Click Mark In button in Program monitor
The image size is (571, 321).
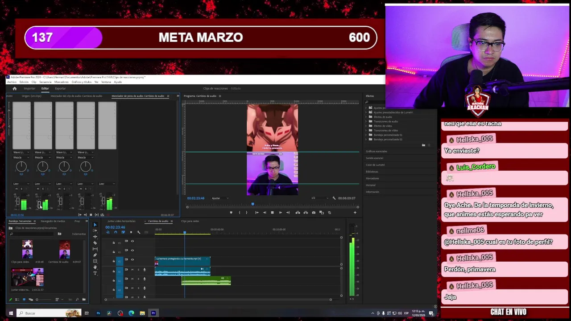point(240,213)
